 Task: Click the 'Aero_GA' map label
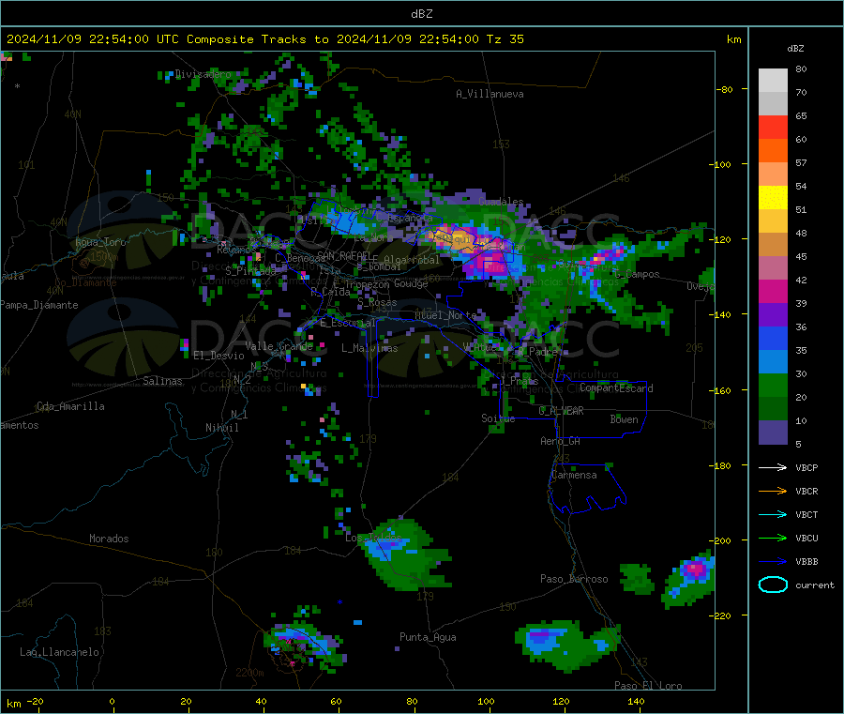[561, 441]
